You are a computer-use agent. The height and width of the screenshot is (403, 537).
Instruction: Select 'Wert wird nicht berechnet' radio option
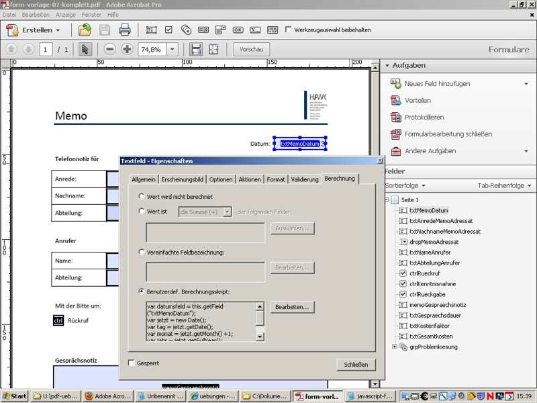click(141, 197)
